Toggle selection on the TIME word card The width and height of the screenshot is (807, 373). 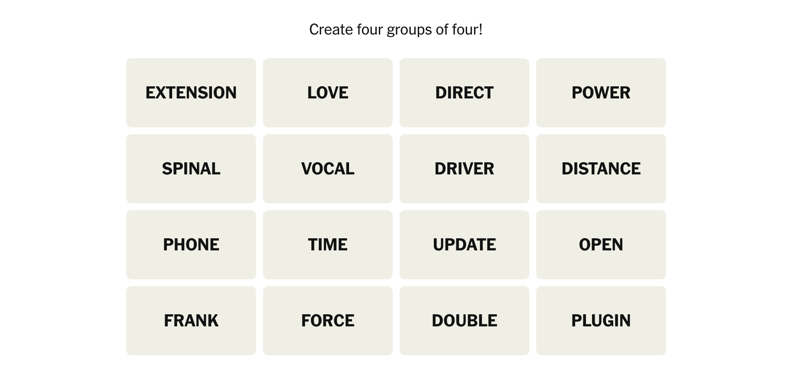[328, 245]
